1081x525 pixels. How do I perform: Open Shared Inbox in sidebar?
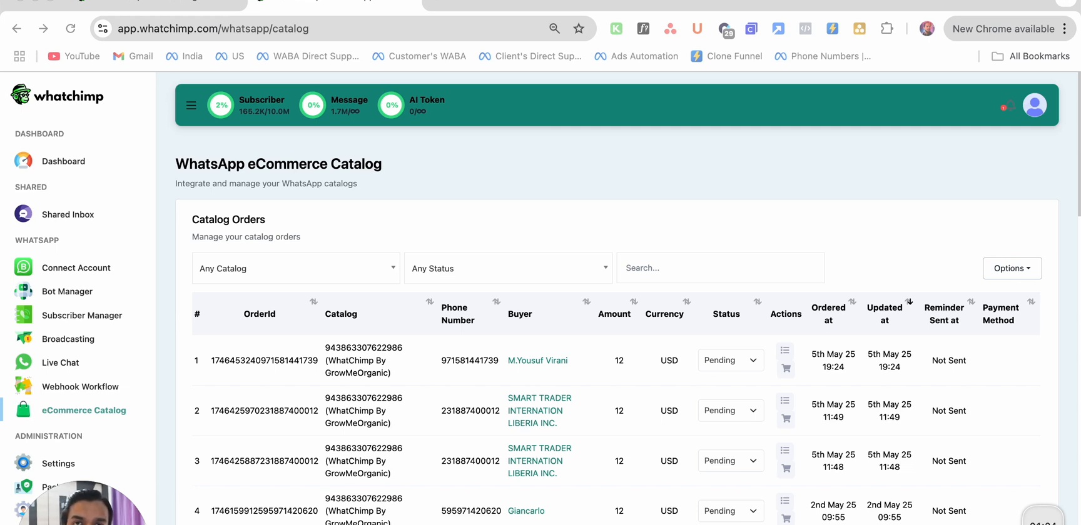click(x=68, y=214)
